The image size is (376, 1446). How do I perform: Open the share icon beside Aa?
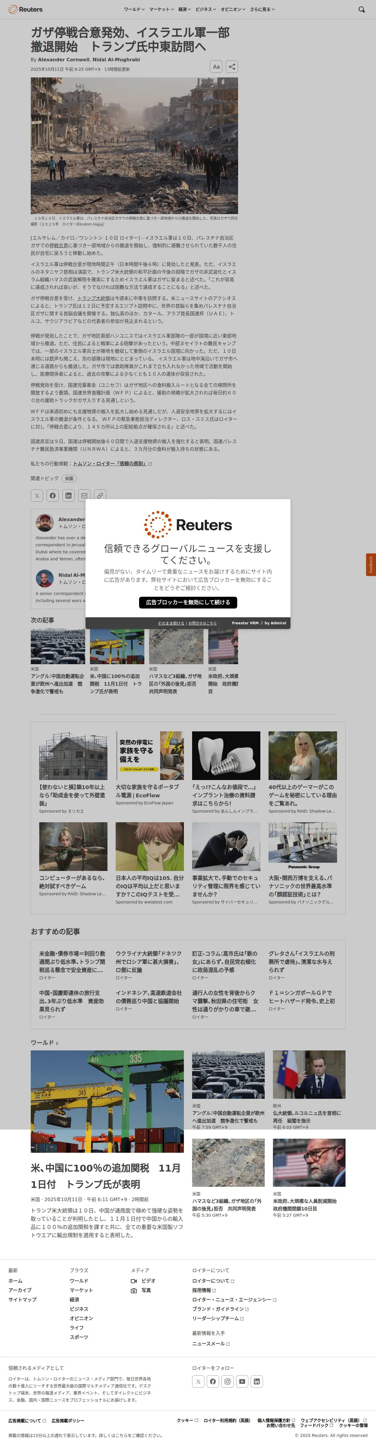(232, 67)
